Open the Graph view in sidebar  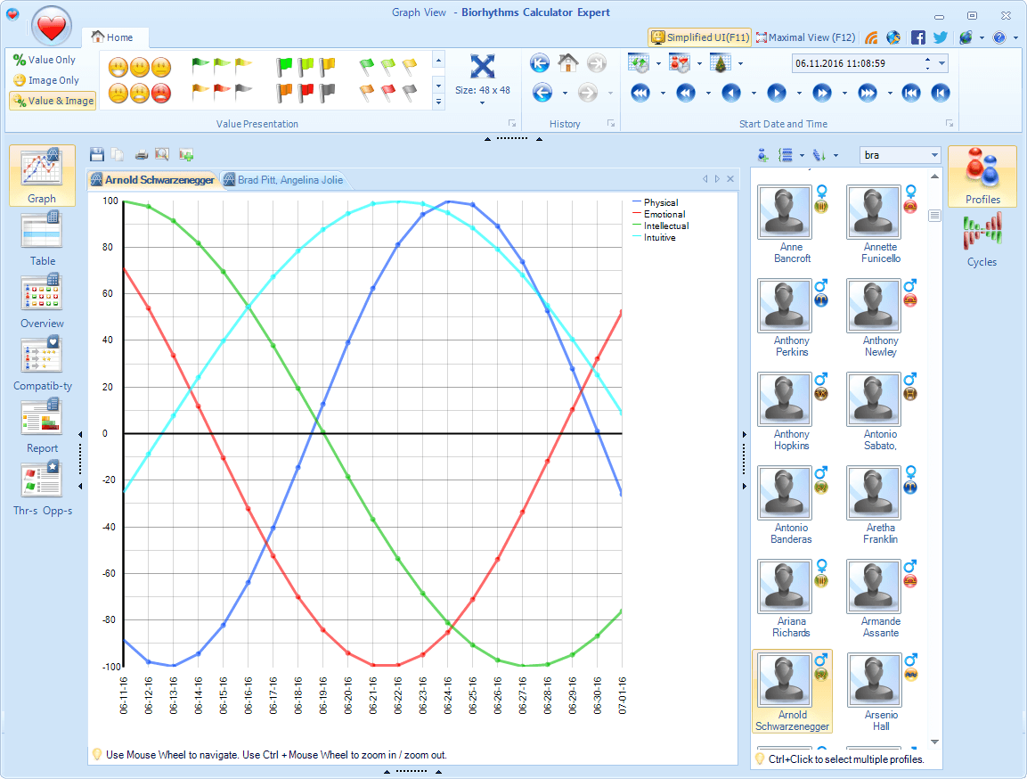pyautogui.click(x=42, y=176)
